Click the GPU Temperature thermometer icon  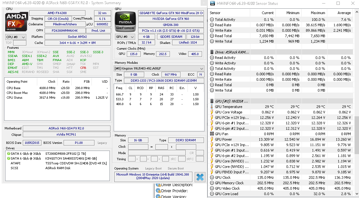(x=212, y=107)
